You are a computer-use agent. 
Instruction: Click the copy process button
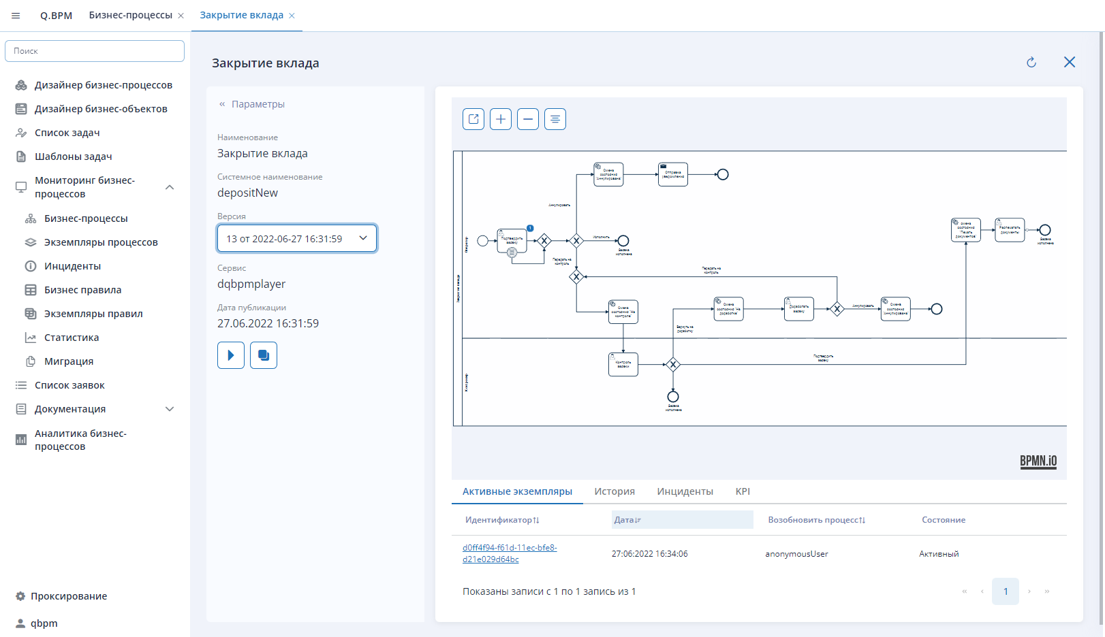tap(264, 355)
